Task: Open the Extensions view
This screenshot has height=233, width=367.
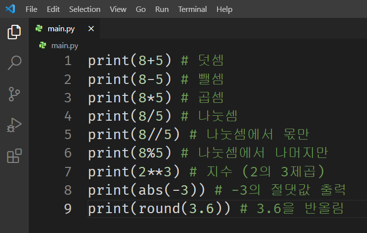Action: coord(14,155)
